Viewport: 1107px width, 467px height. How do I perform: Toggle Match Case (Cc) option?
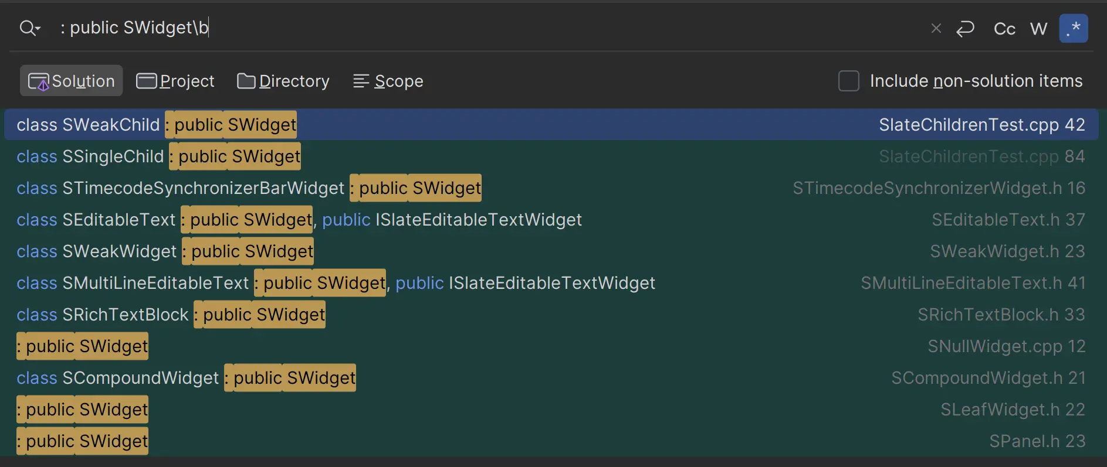[1004, 29]
